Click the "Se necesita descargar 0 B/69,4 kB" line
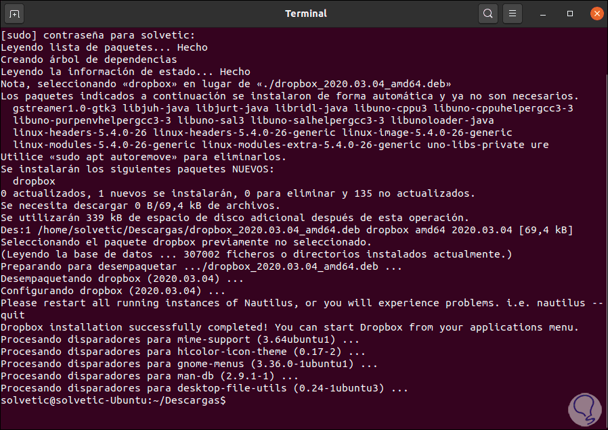 pos(139,206)
